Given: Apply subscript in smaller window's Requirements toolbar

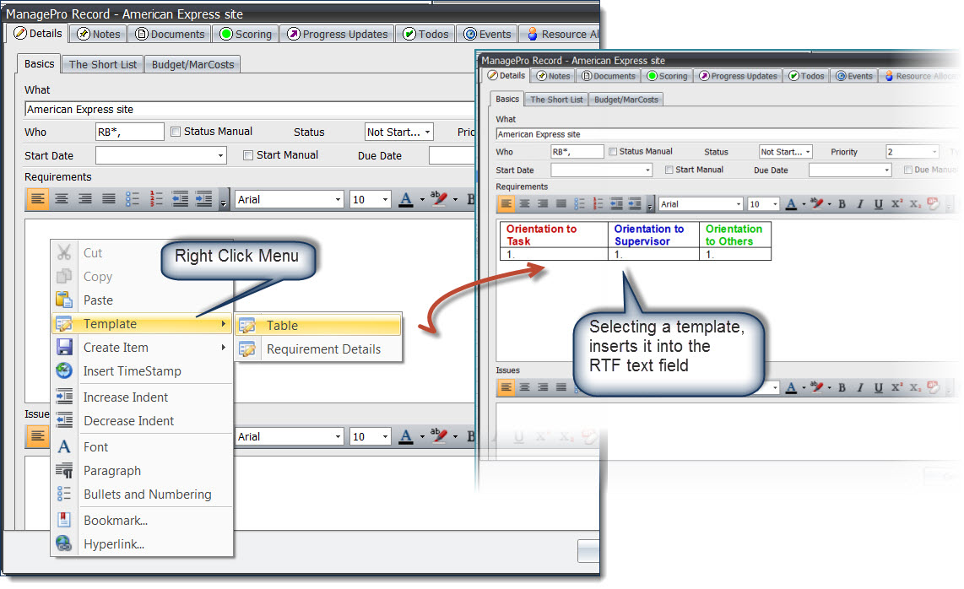Looking at the screenshot, I should pos(915,204).
